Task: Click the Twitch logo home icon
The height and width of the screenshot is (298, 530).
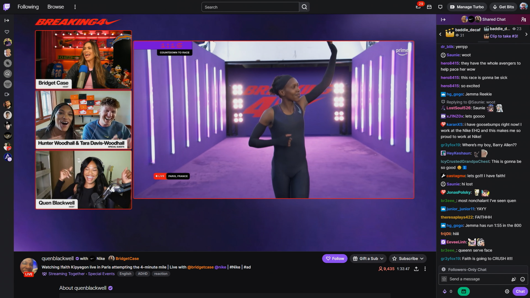Action: point(7,7)
